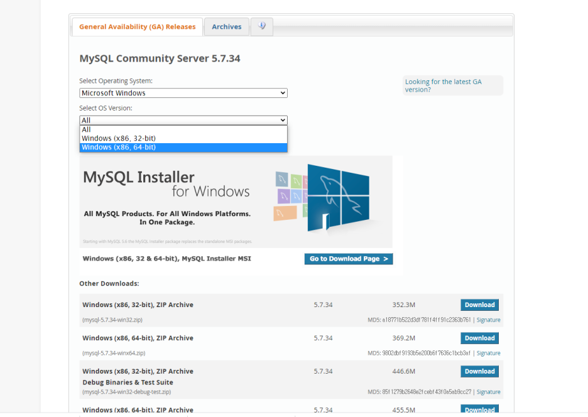This screenshot has height=417, width=588.
Task: Collapse the Select OS Version dropdown
Action: click(183, 121)
